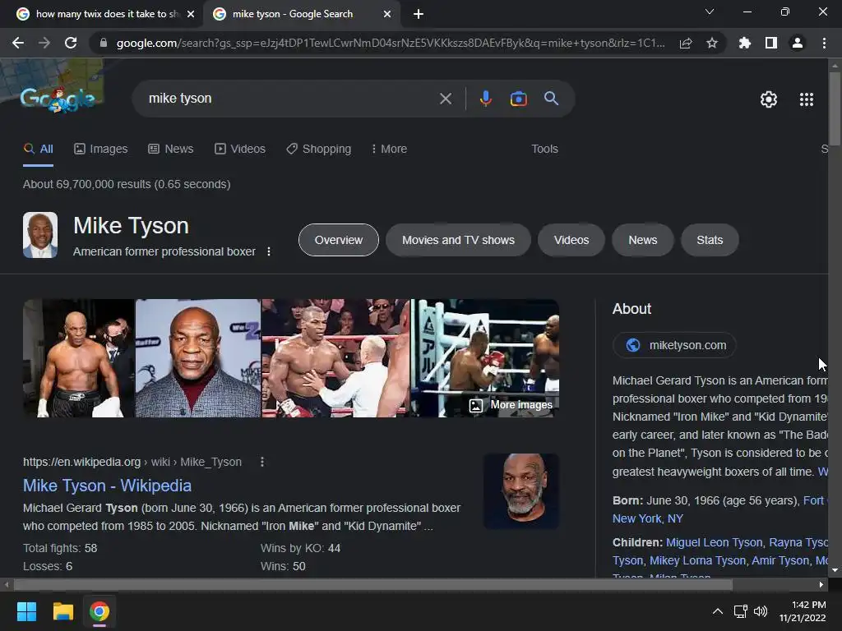Expand the More search categories

[x=389, y=150]
